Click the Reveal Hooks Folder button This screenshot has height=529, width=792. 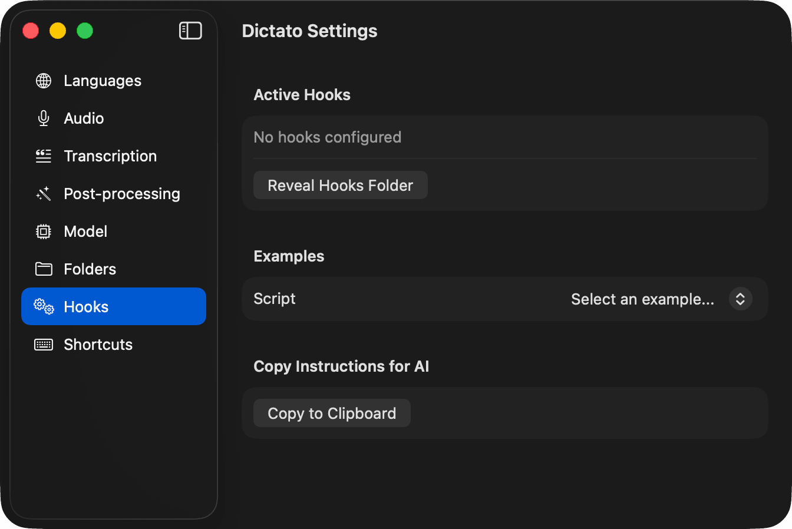point(340,184)
